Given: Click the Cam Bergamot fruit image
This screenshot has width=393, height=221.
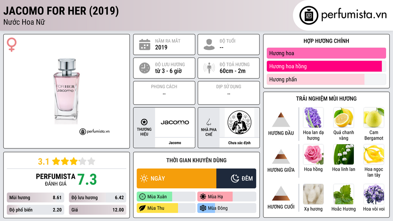Looking at the screenshot, I should pyautogui.click(x=374, y=117).
